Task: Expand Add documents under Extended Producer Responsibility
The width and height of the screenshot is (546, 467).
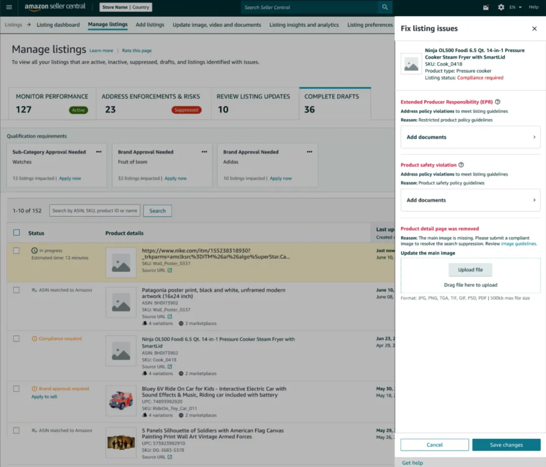Action: 470,137
